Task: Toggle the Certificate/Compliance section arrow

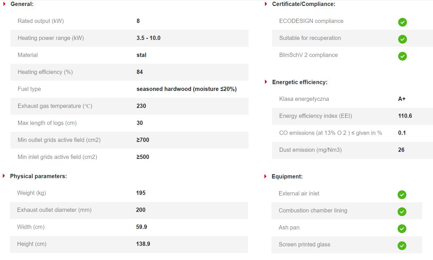Action: pyautogui.click(x=266, y=4)
